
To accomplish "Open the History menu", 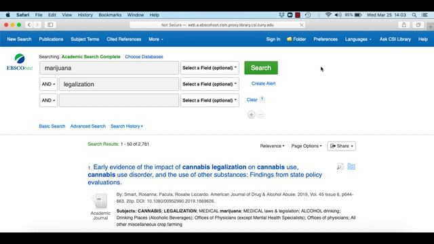I will pyautogui.click(x=85, y=15).
